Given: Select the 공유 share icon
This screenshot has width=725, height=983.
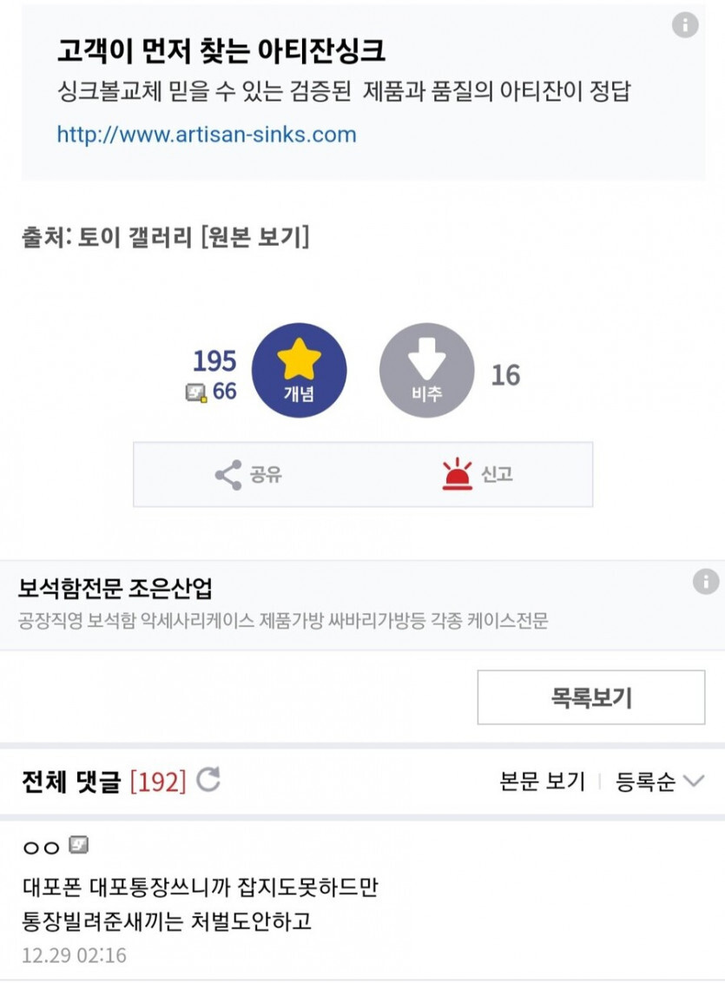Looking at the screenshot, I should click(x=227, y=474).
